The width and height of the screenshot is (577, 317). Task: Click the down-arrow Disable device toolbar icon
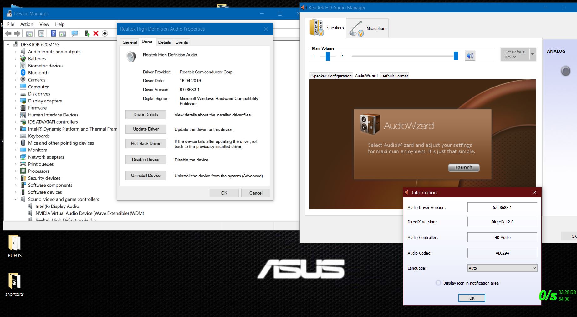point(105,33)
